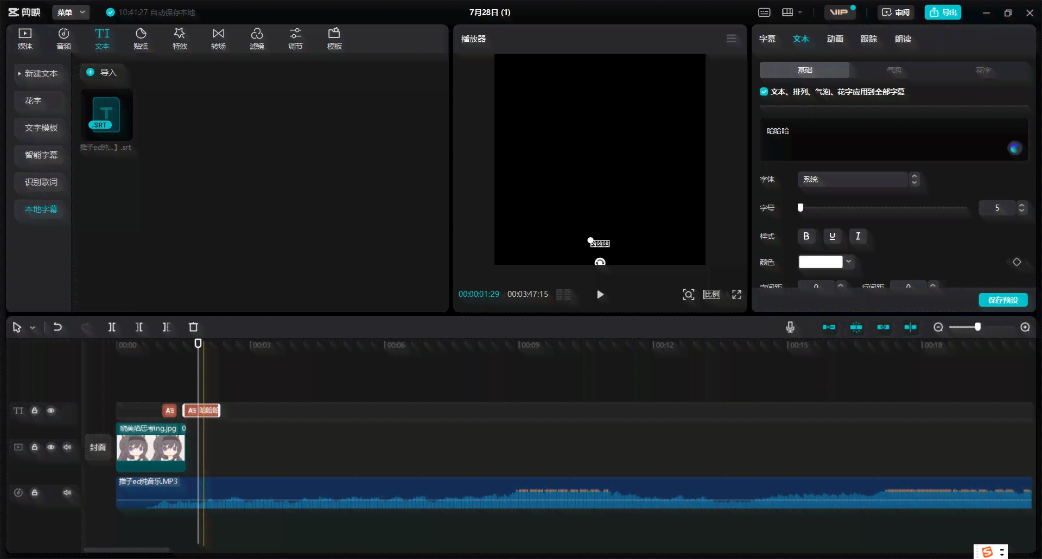The image size is (1042, 559).
Task: Click the 封面 cover button
Action: click(98, 447)
